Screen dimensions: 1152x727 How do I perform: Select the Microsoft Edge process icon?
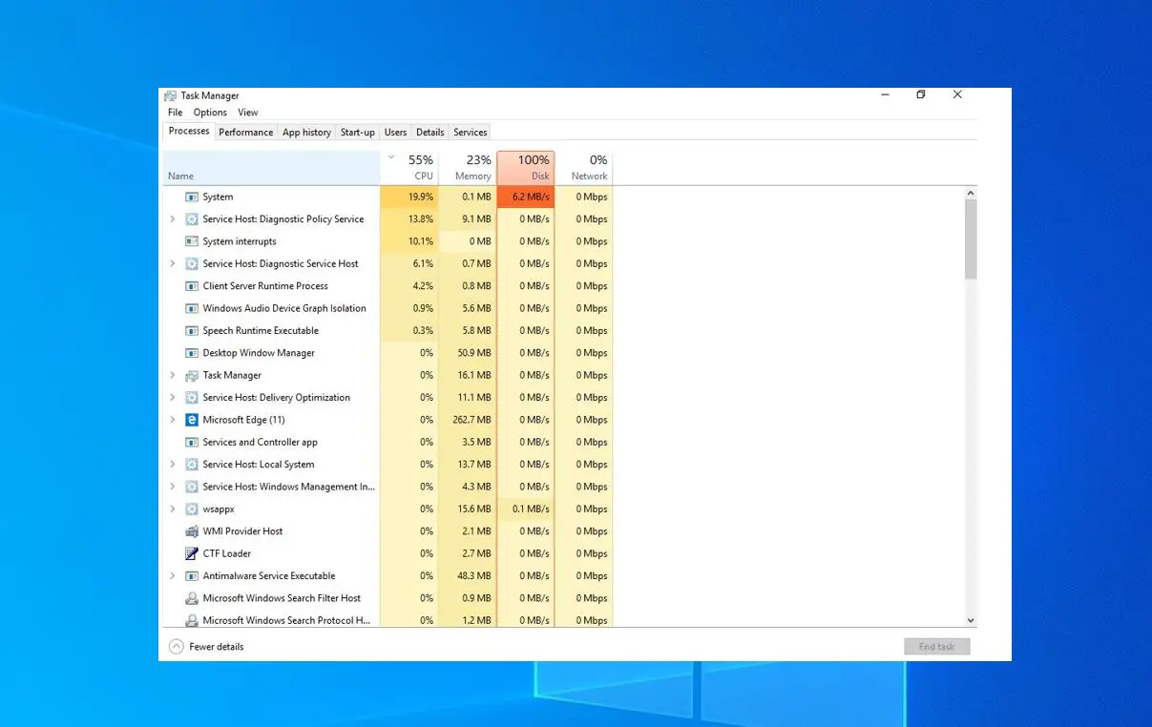coord(192,420)
